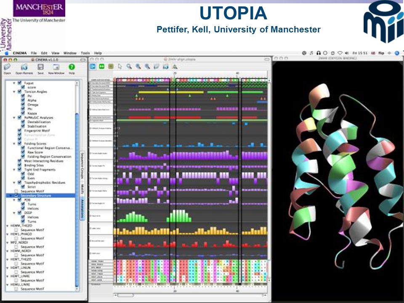Switch to the Motifs vertical tab
Image resolution: width=404 pixels, height=303 pixels.
pos(82,189)
